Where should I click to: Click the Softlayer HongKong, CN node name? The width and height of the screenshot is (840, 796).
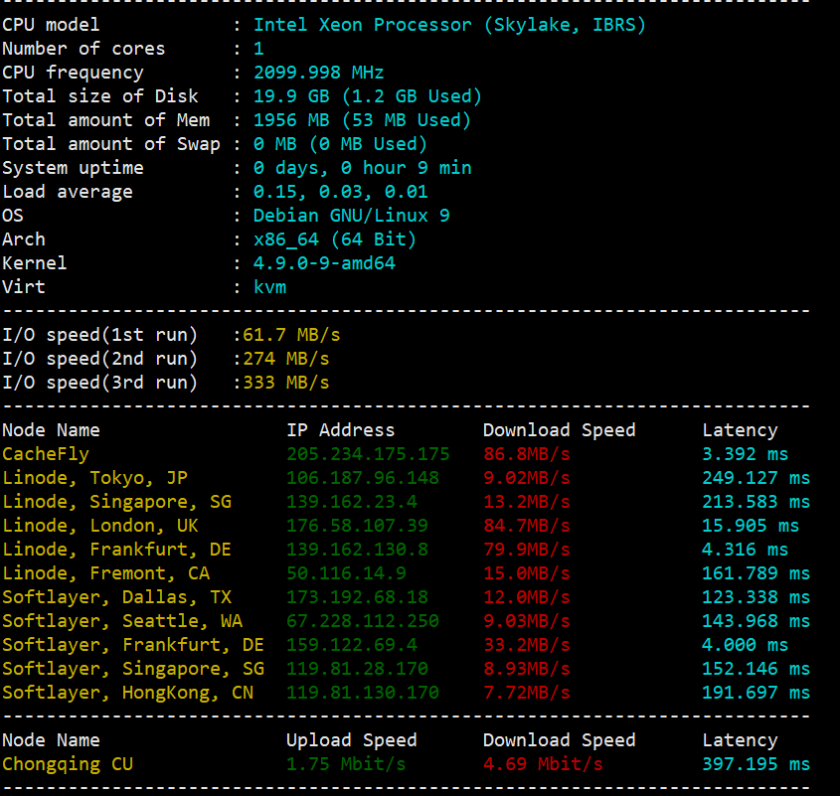point(127,693)
